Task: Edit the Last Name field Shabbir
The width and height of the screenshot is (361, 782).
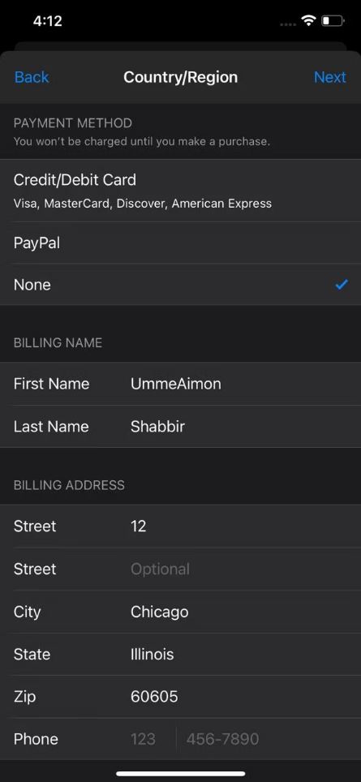Action: pos(180,427)
